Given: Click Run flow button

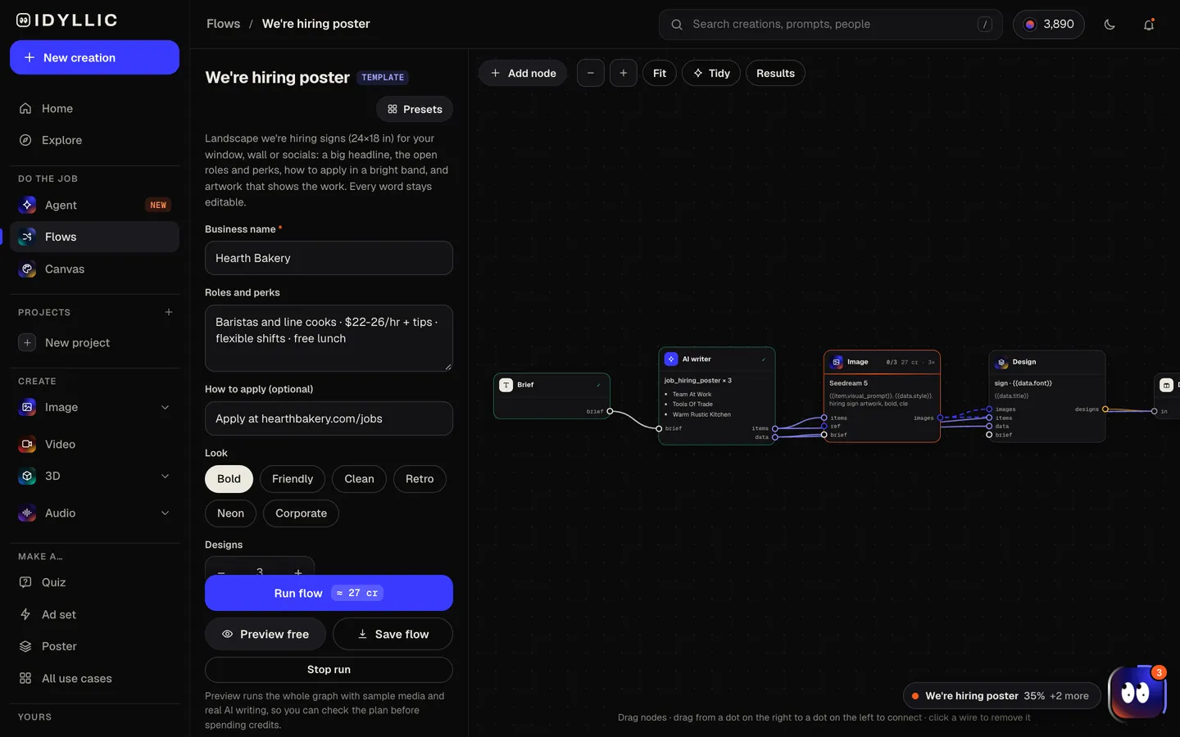Looking at the screenshot, I should point(329,593).
